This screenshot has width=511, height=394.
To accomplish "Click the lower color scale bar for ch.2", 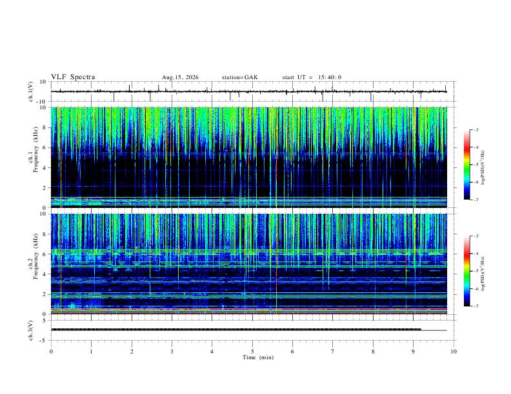I will (467, 271).
